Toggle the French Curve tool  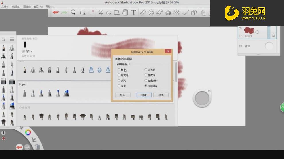pyautogui.click(x=159, y=13)
